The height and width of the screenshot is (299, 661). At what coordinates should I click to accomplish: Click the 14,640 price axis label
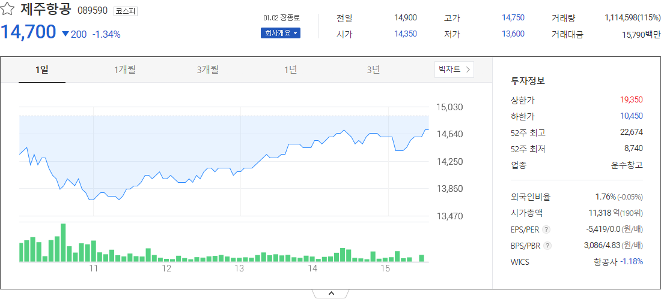pyautogui.click(x=450, y=134)
